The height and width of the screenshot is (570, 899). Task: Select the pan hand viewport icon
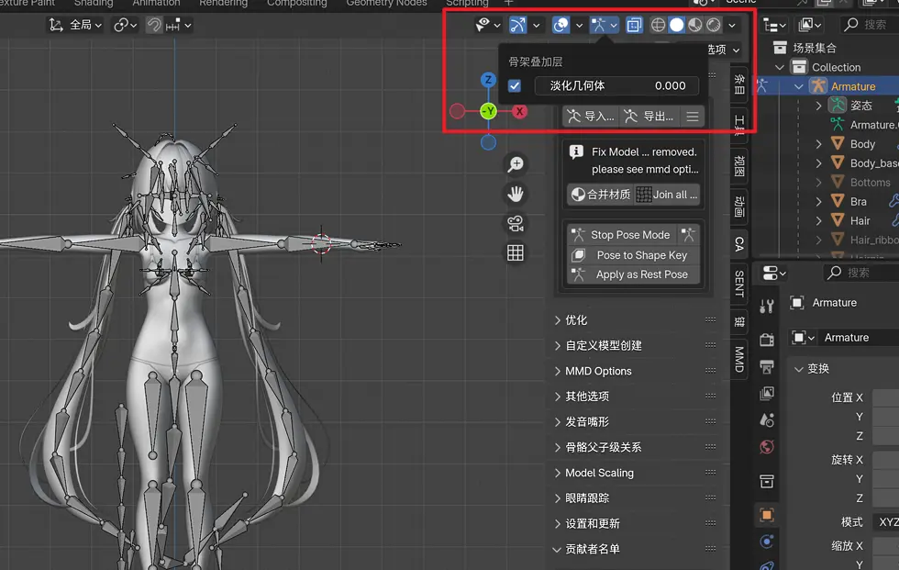[516, 194]
